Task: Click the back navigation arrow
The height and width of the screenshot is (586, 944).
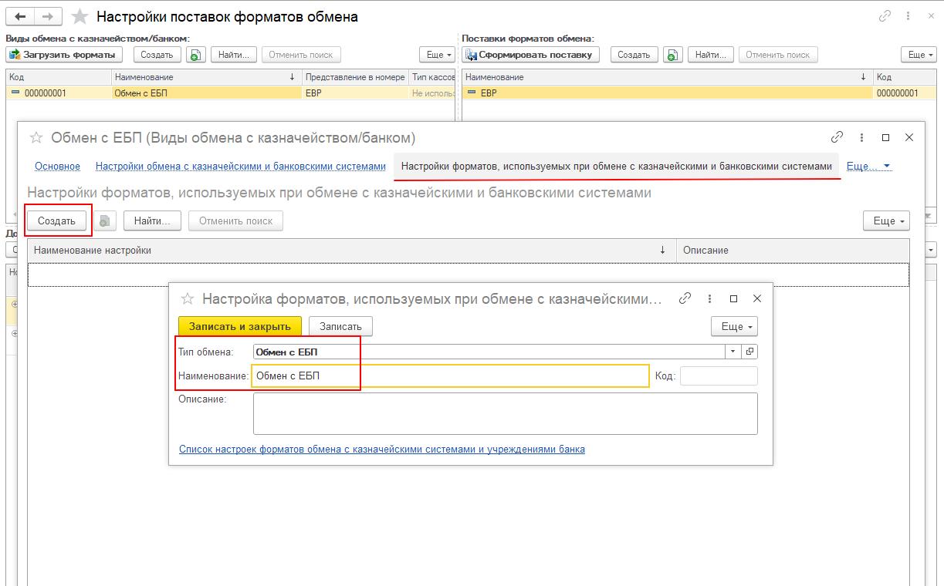Action: coord(20,16)
